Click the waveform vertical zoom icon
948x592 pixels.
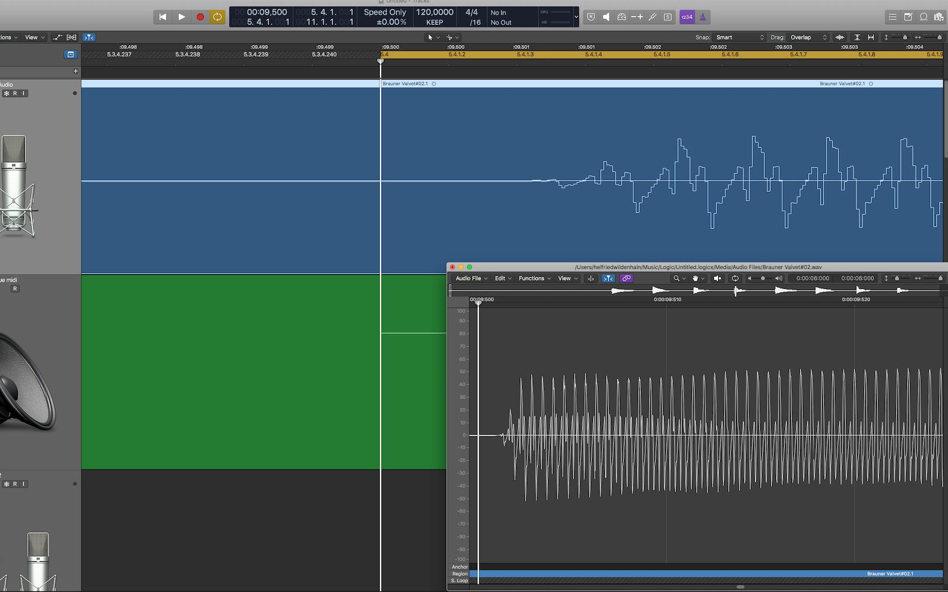click(840, 37)
